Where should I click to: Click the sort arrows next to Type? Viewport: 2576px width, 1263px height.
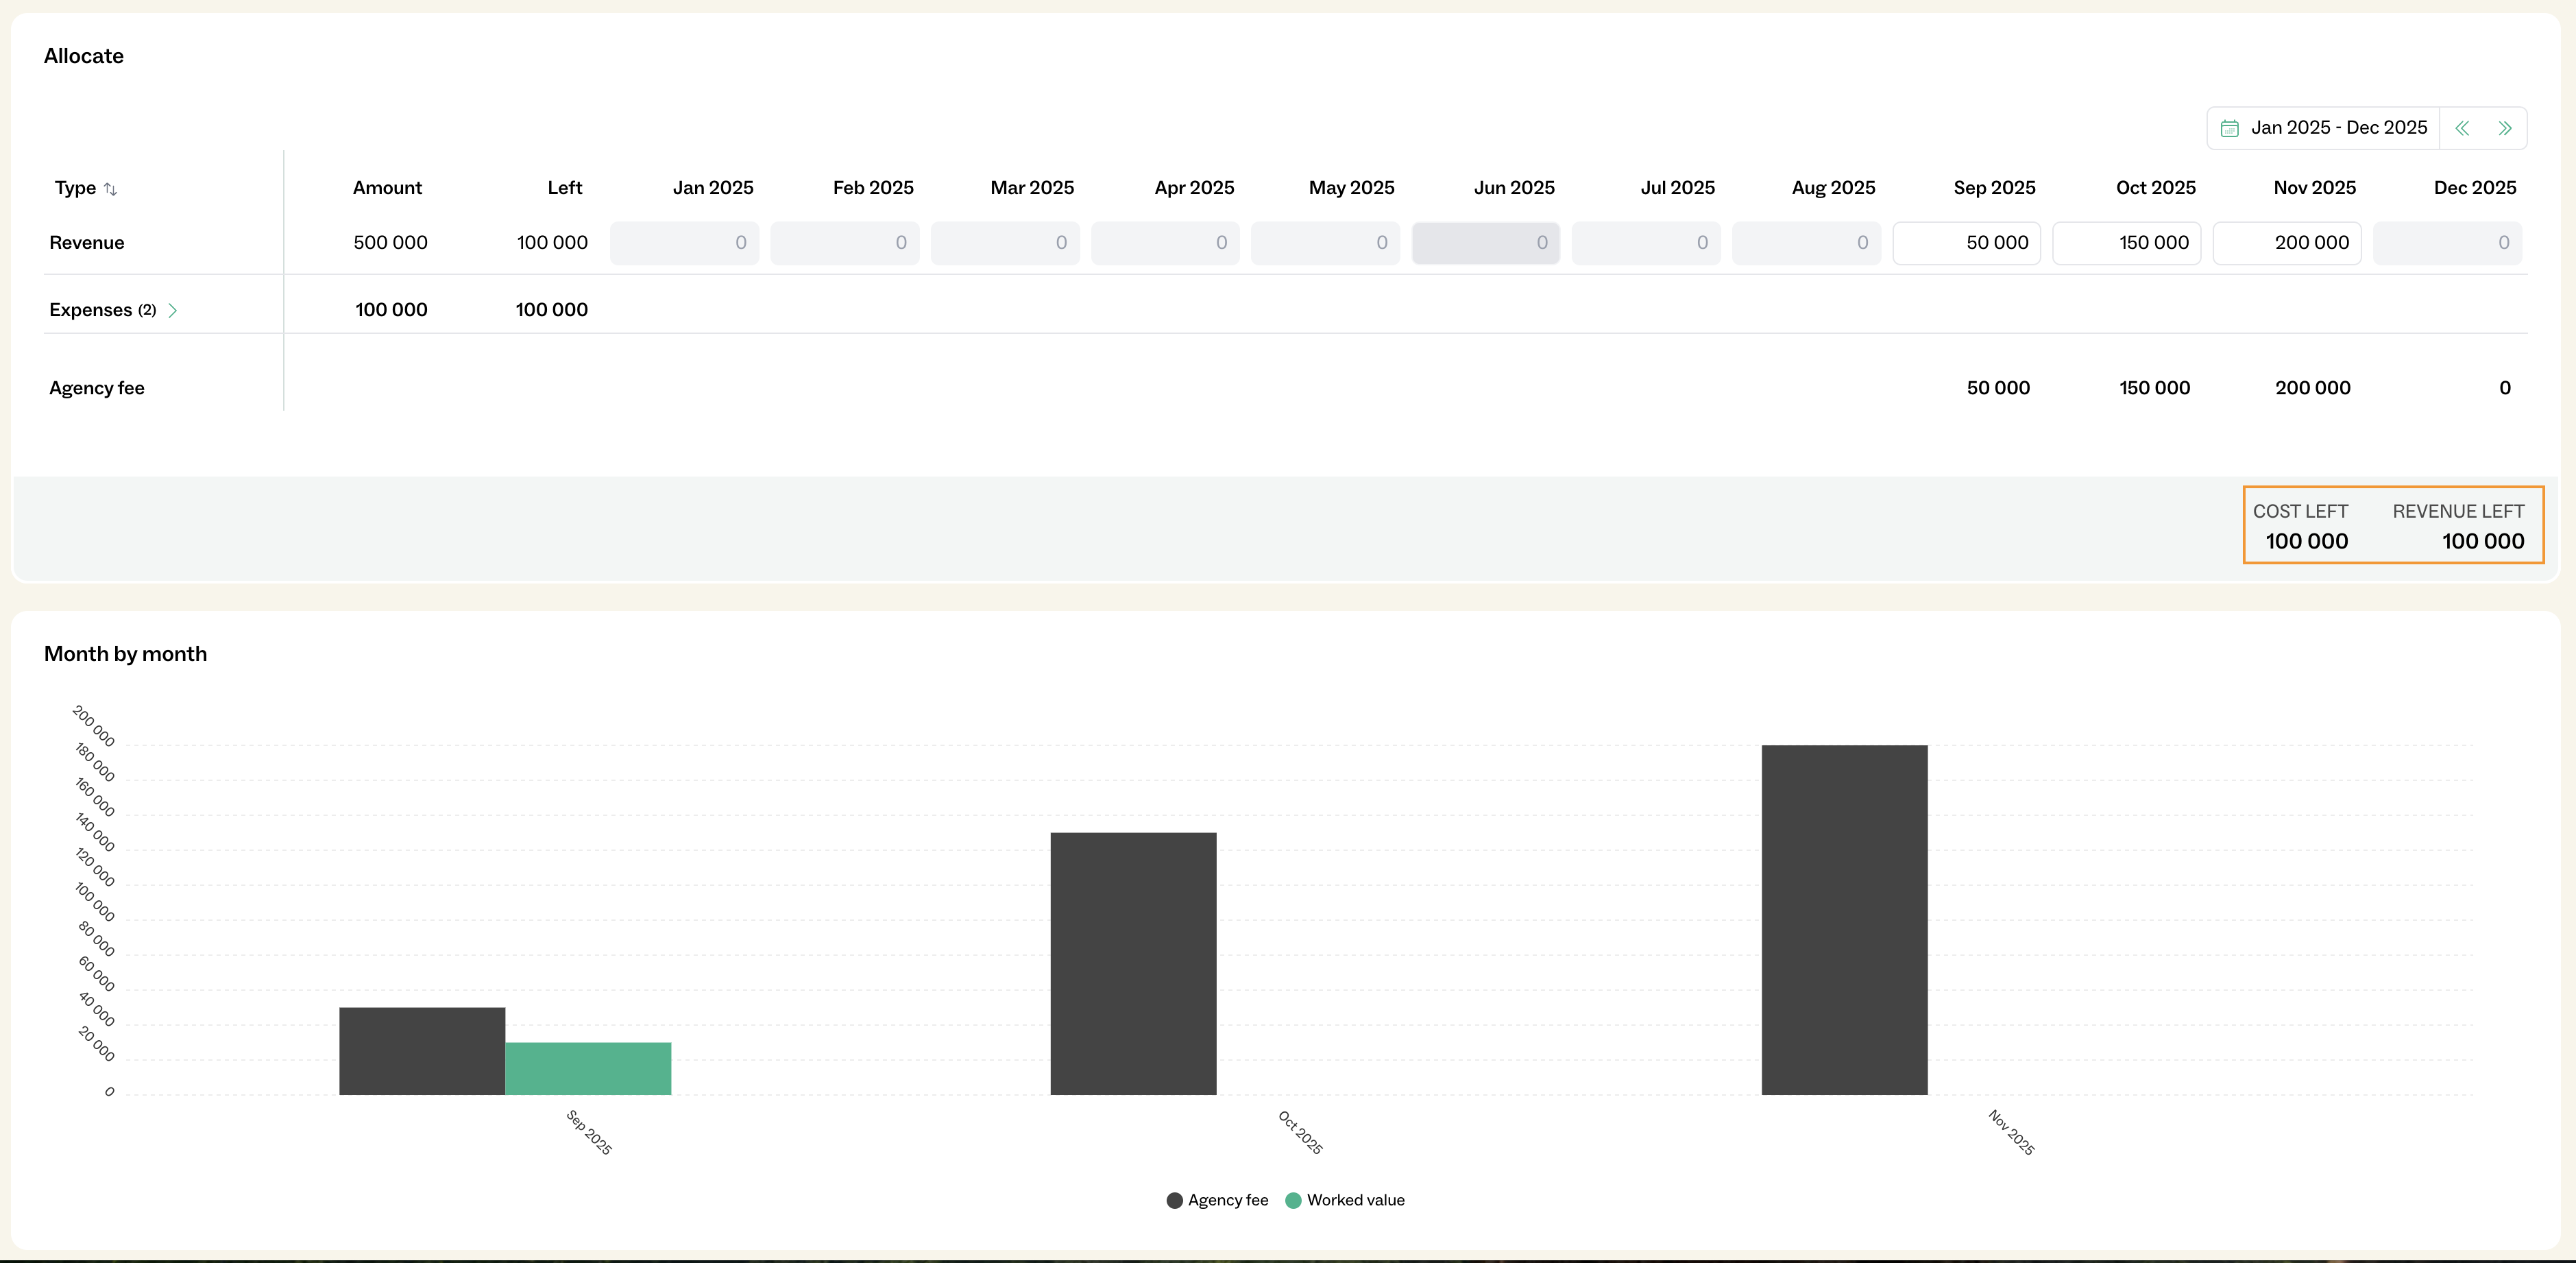pos(111,189)
